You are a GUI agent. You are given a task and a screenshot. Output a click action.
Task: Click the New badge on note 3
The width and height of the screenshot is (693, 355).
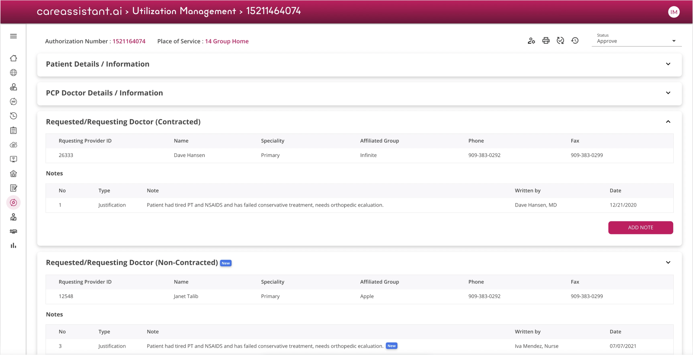click(391, 346)
